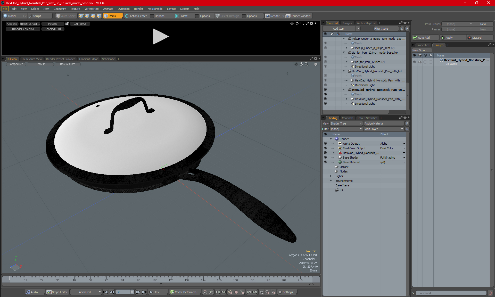The height and width of the screenshot is (297, 495).
Task: Click the Command input field
Action: (x=451, y=293)
